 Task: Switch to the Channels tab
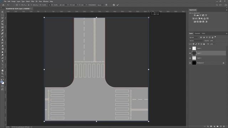point(197,33)
